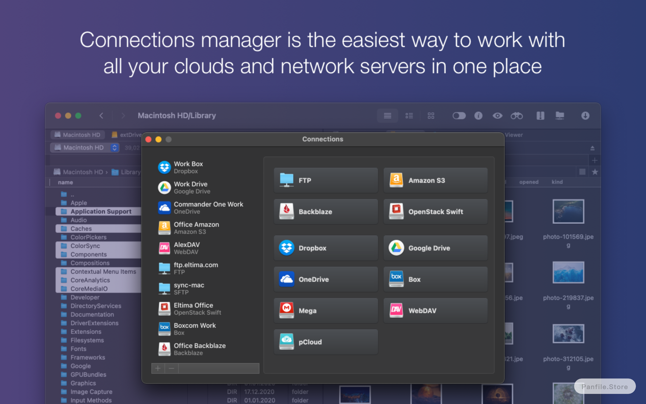Open search with binoculars icon
The height and width of the screenshot is (404, 646).
(x=517, y=116)
